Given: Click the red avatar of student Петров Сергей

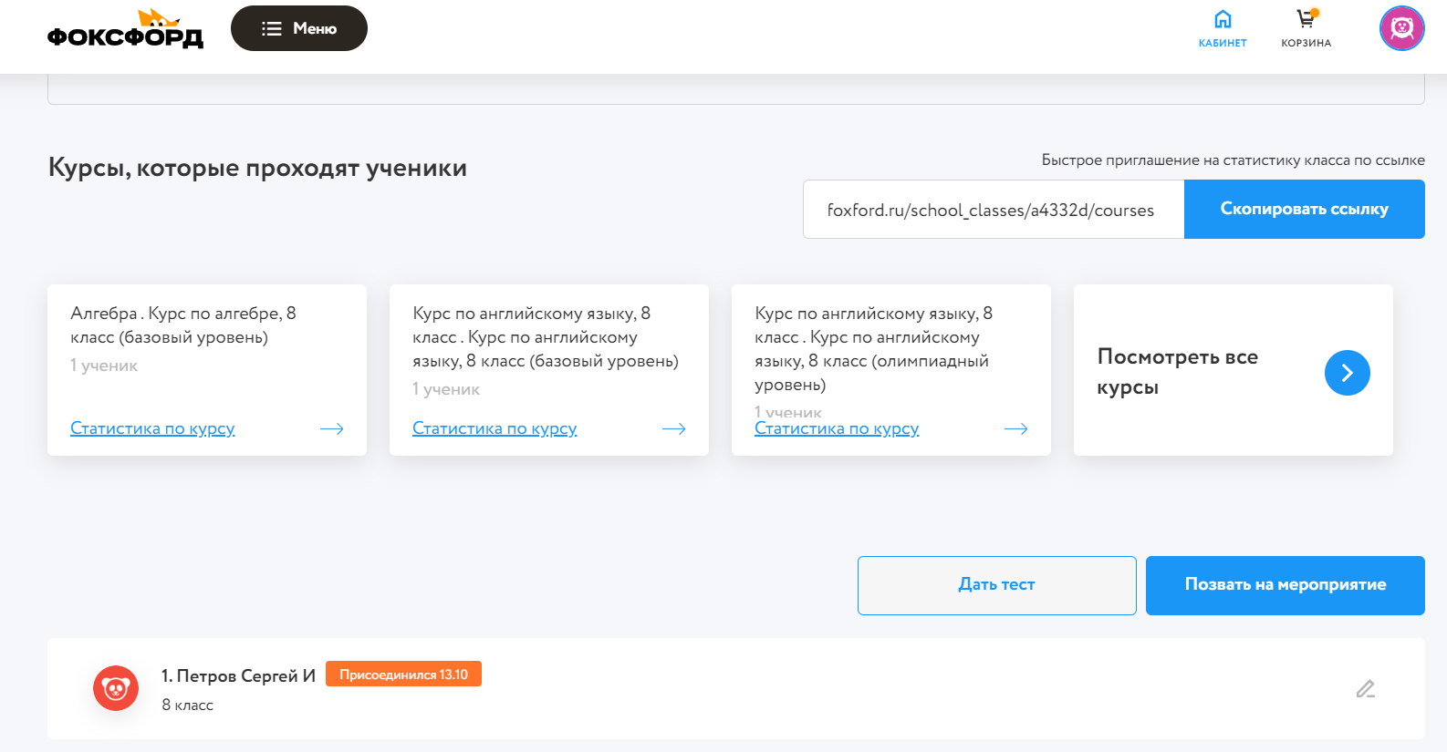Looking at the screenshot, I should (116, 688).
